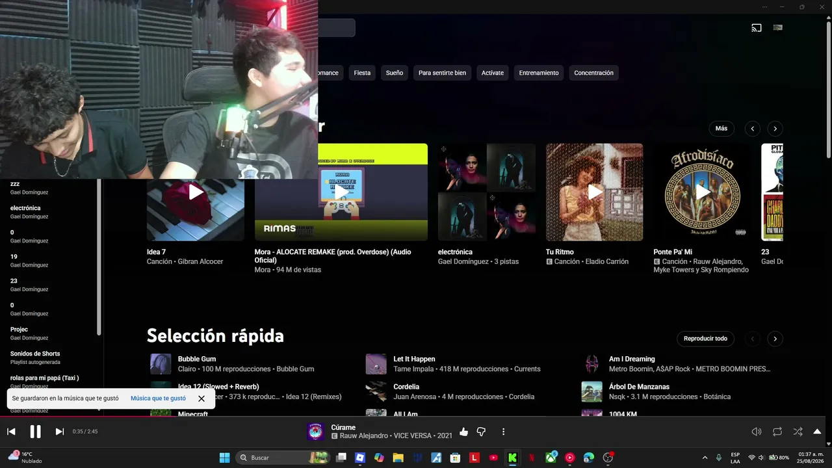Open Netflix from the taskbar
Image resolution: width=832 pixels, height=468 pixels.
click(532, 458)
